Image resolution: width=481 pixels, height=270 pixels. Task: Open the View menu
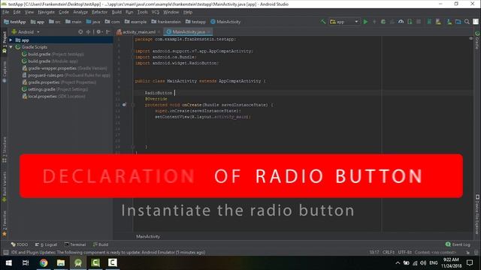click(x=29, y=12)
